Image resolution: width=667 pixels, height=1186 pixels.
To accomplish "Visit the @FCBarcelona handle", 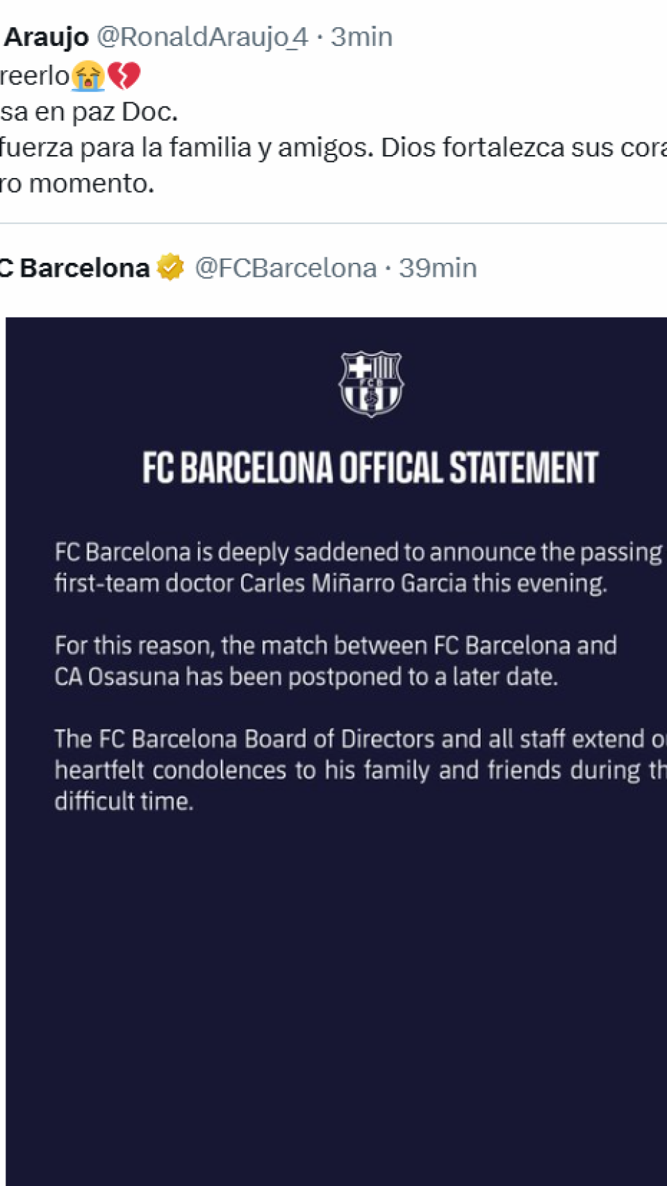I will [x=286, y=268].
